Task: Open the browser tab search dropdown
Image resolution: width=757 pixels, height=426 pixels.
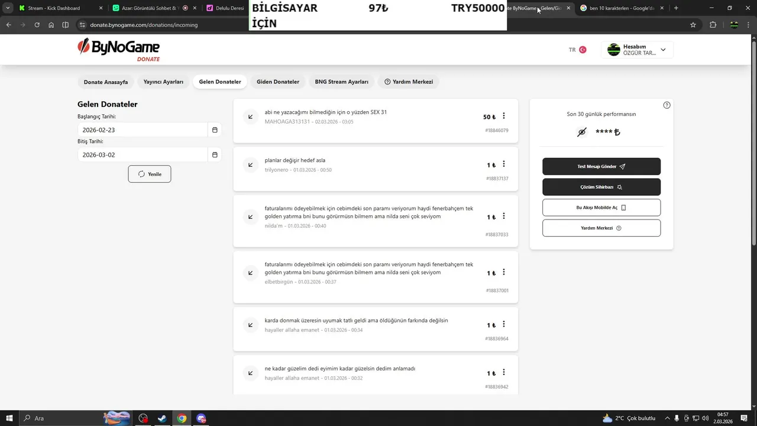Action: tap(8, 8)
